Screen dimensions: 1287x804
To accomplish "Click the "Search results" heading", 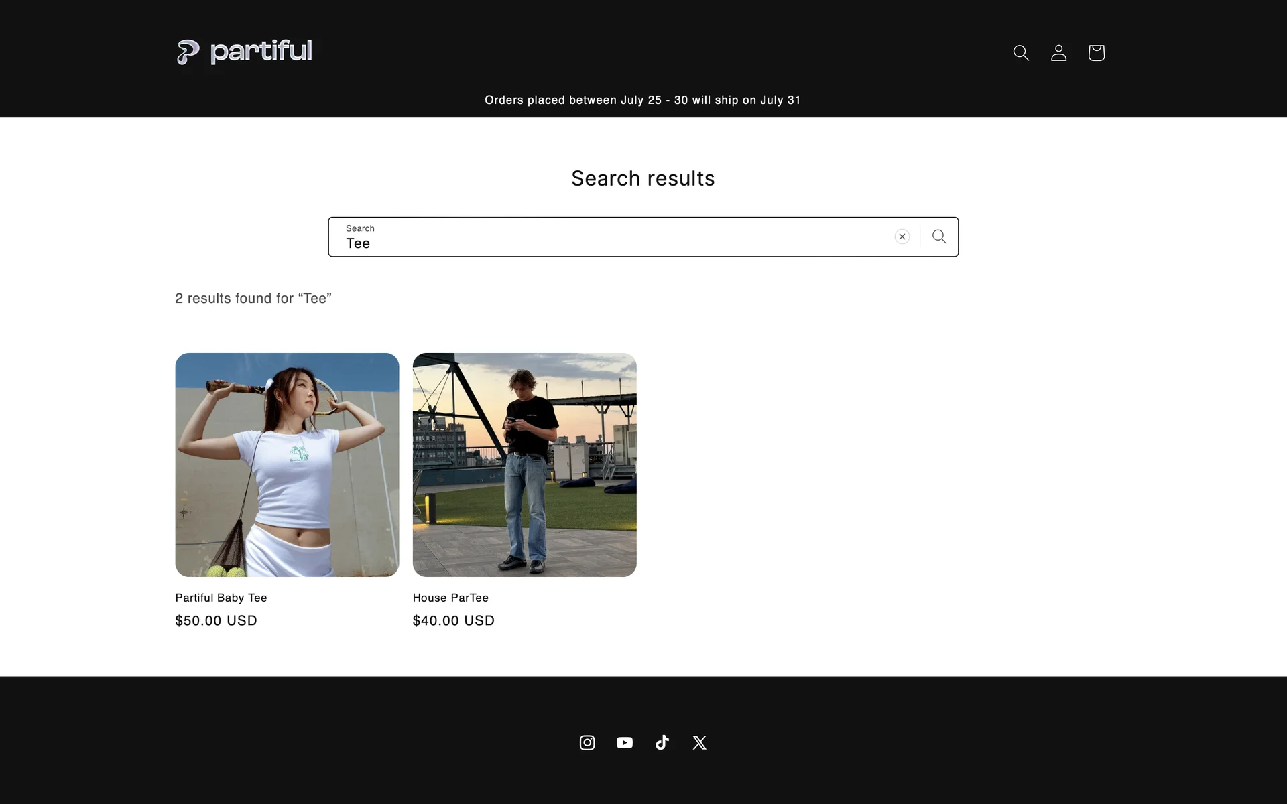I will tap(642, 178).
